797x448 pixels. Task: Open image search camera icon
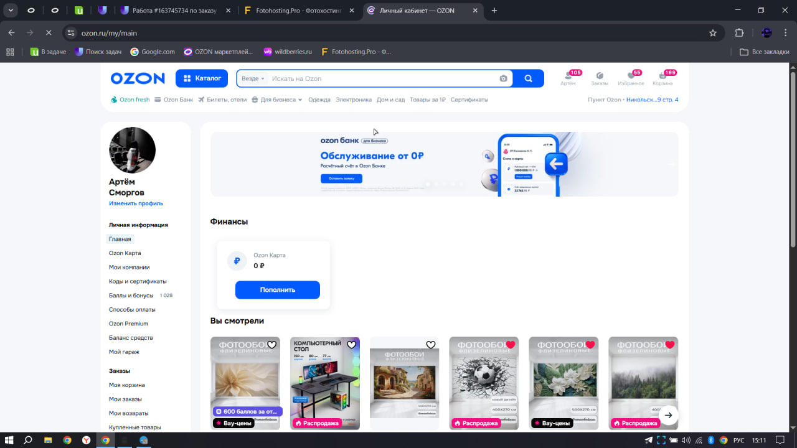503,78
